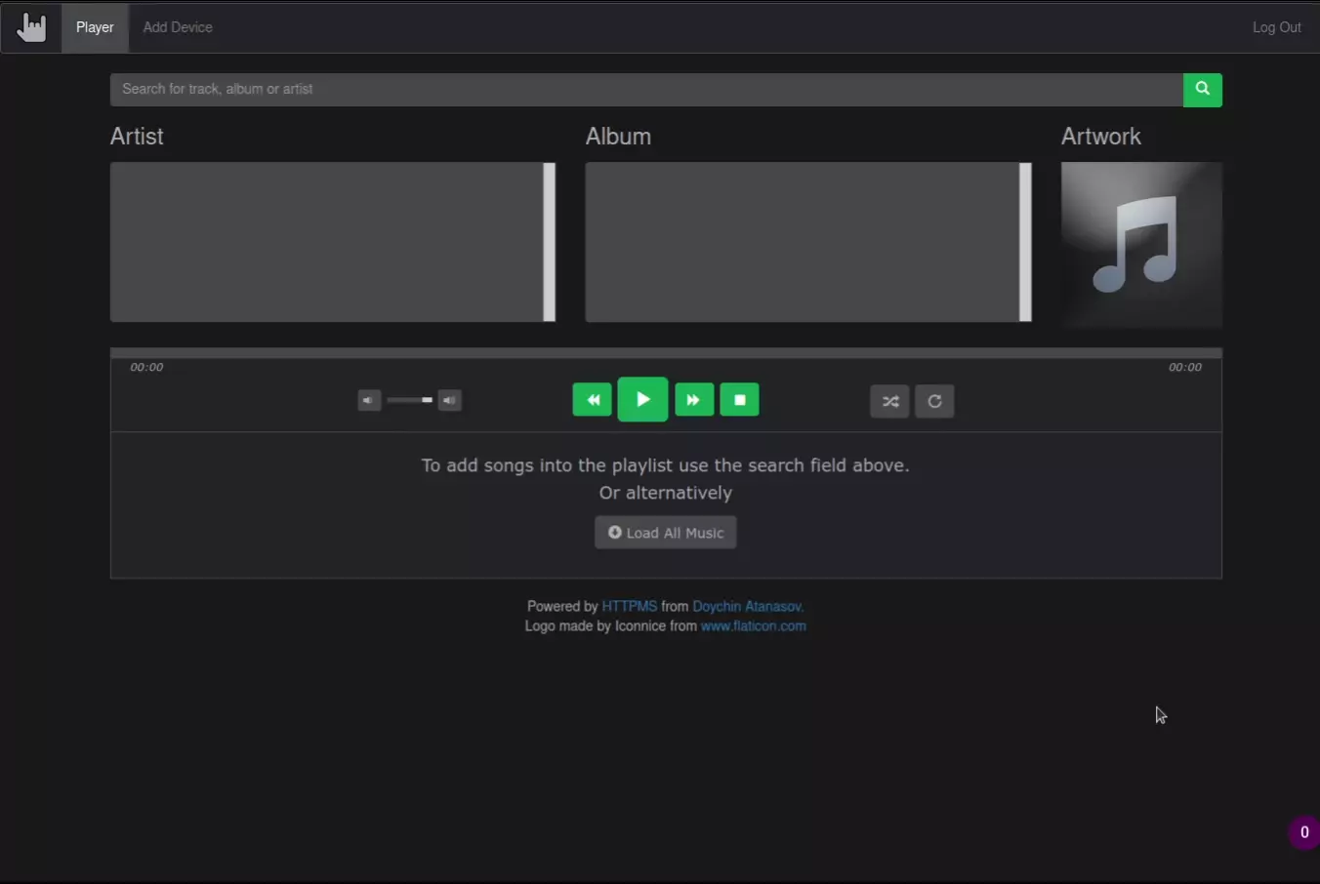This screenshot has width=1320, height=884.
Task: Open the HTTPMS link
Action: coord(630,606)
